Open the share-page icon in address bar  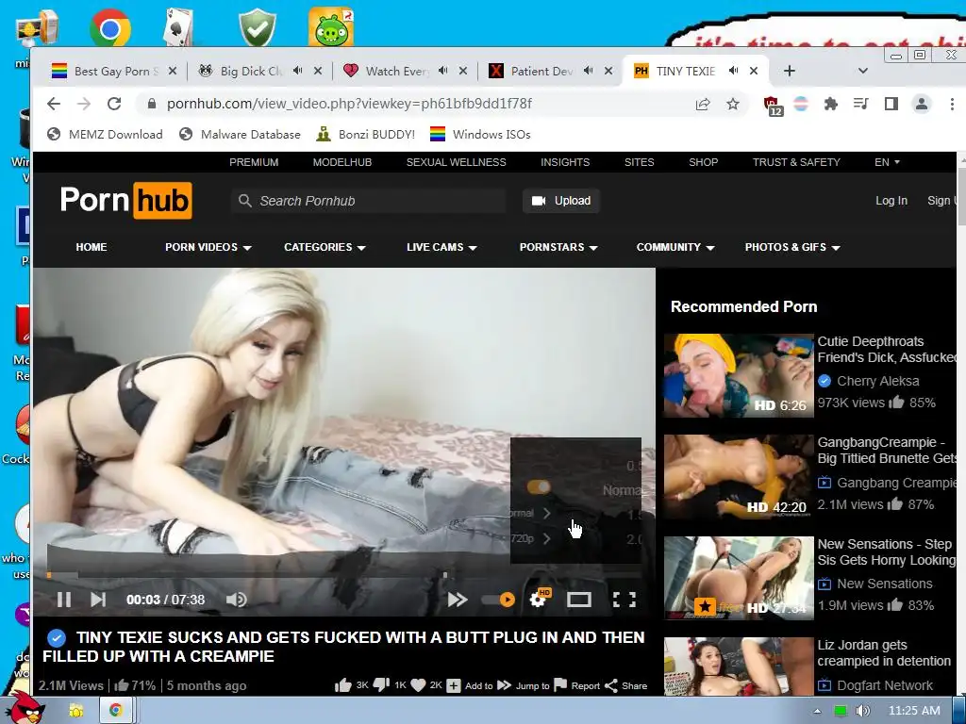tap(702, 104)
